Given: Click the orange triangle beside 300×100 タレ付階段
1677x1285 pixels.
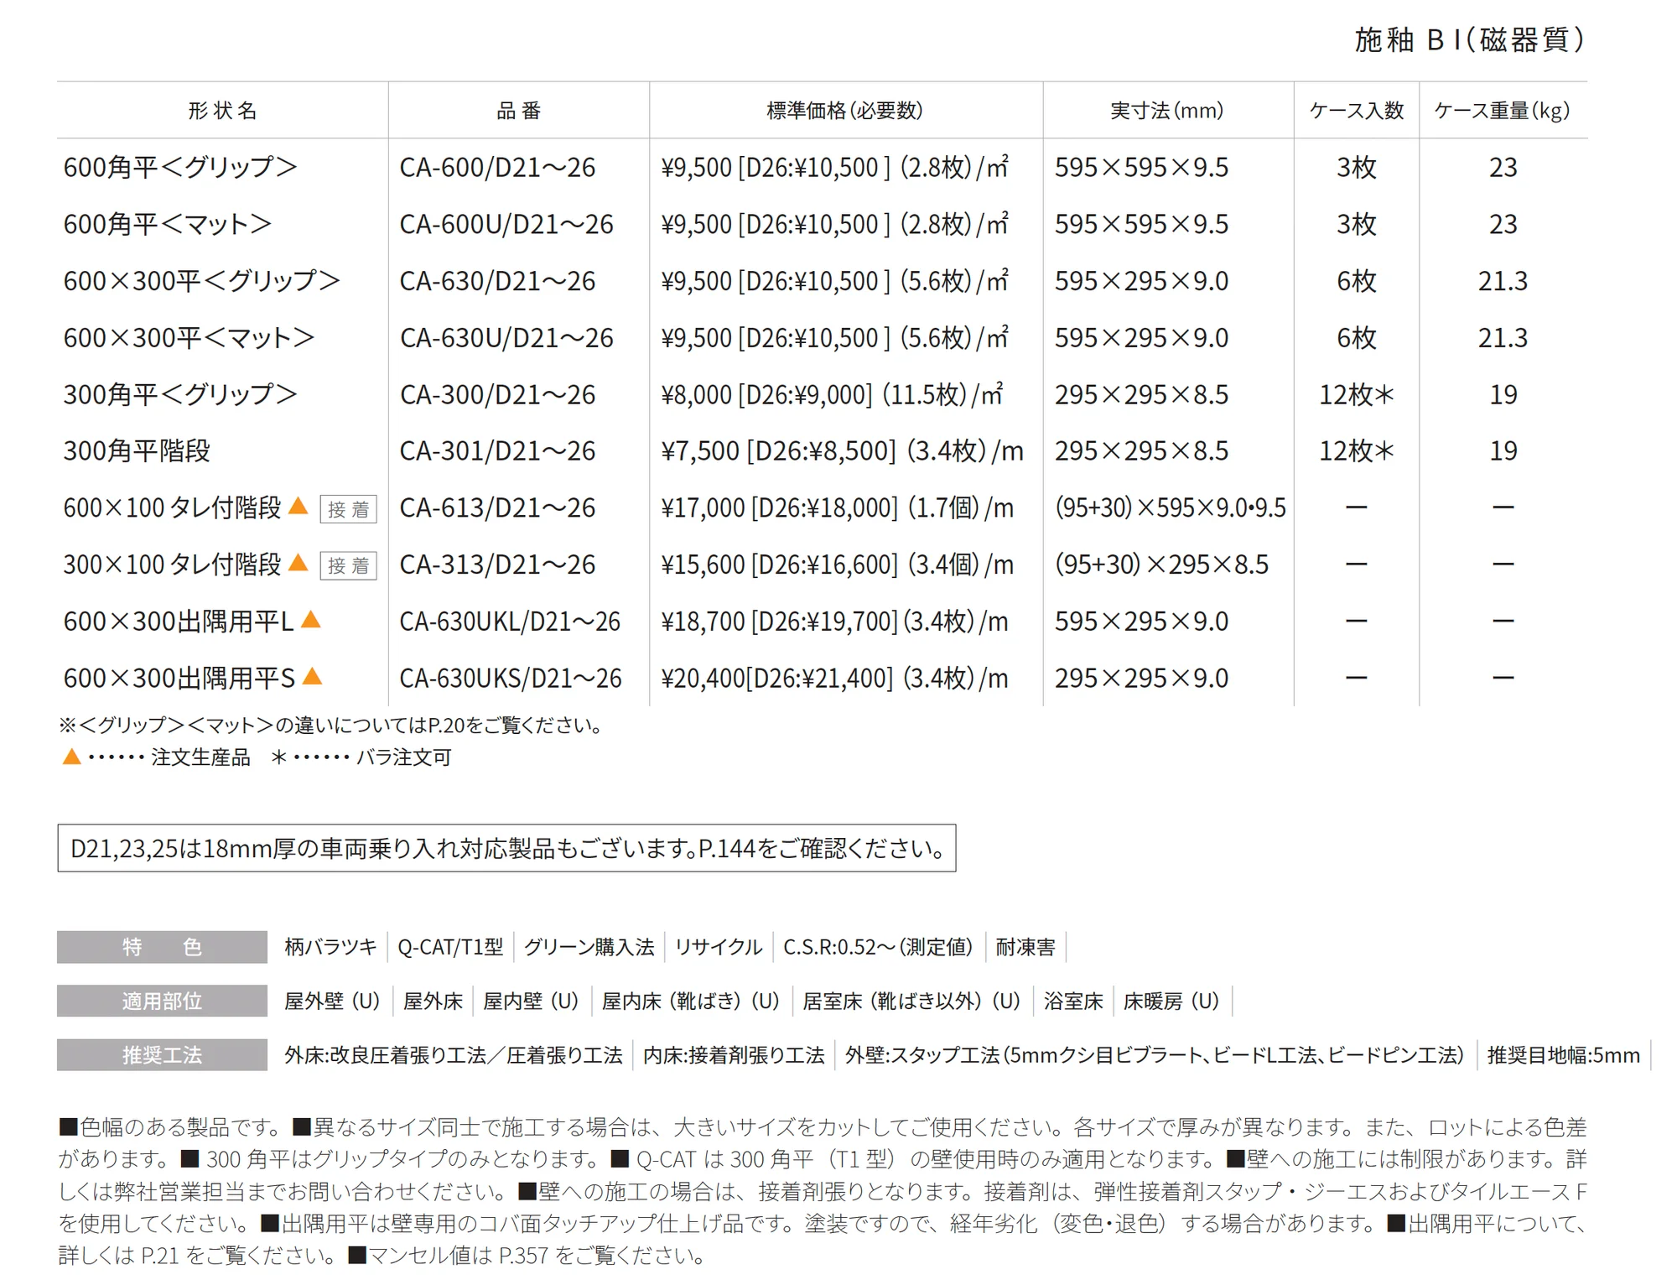Looking at the screenshot, I should click(x=299, y=562).
